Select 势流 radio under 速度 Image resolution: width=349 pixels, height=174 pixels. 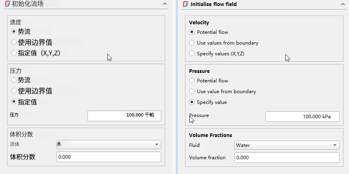(x=14, y=31)
